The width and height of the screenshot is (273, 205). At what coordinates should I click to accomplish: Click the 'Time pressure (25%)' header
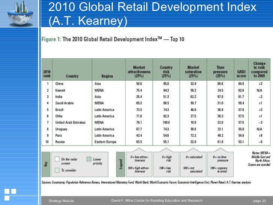point(220,72)
